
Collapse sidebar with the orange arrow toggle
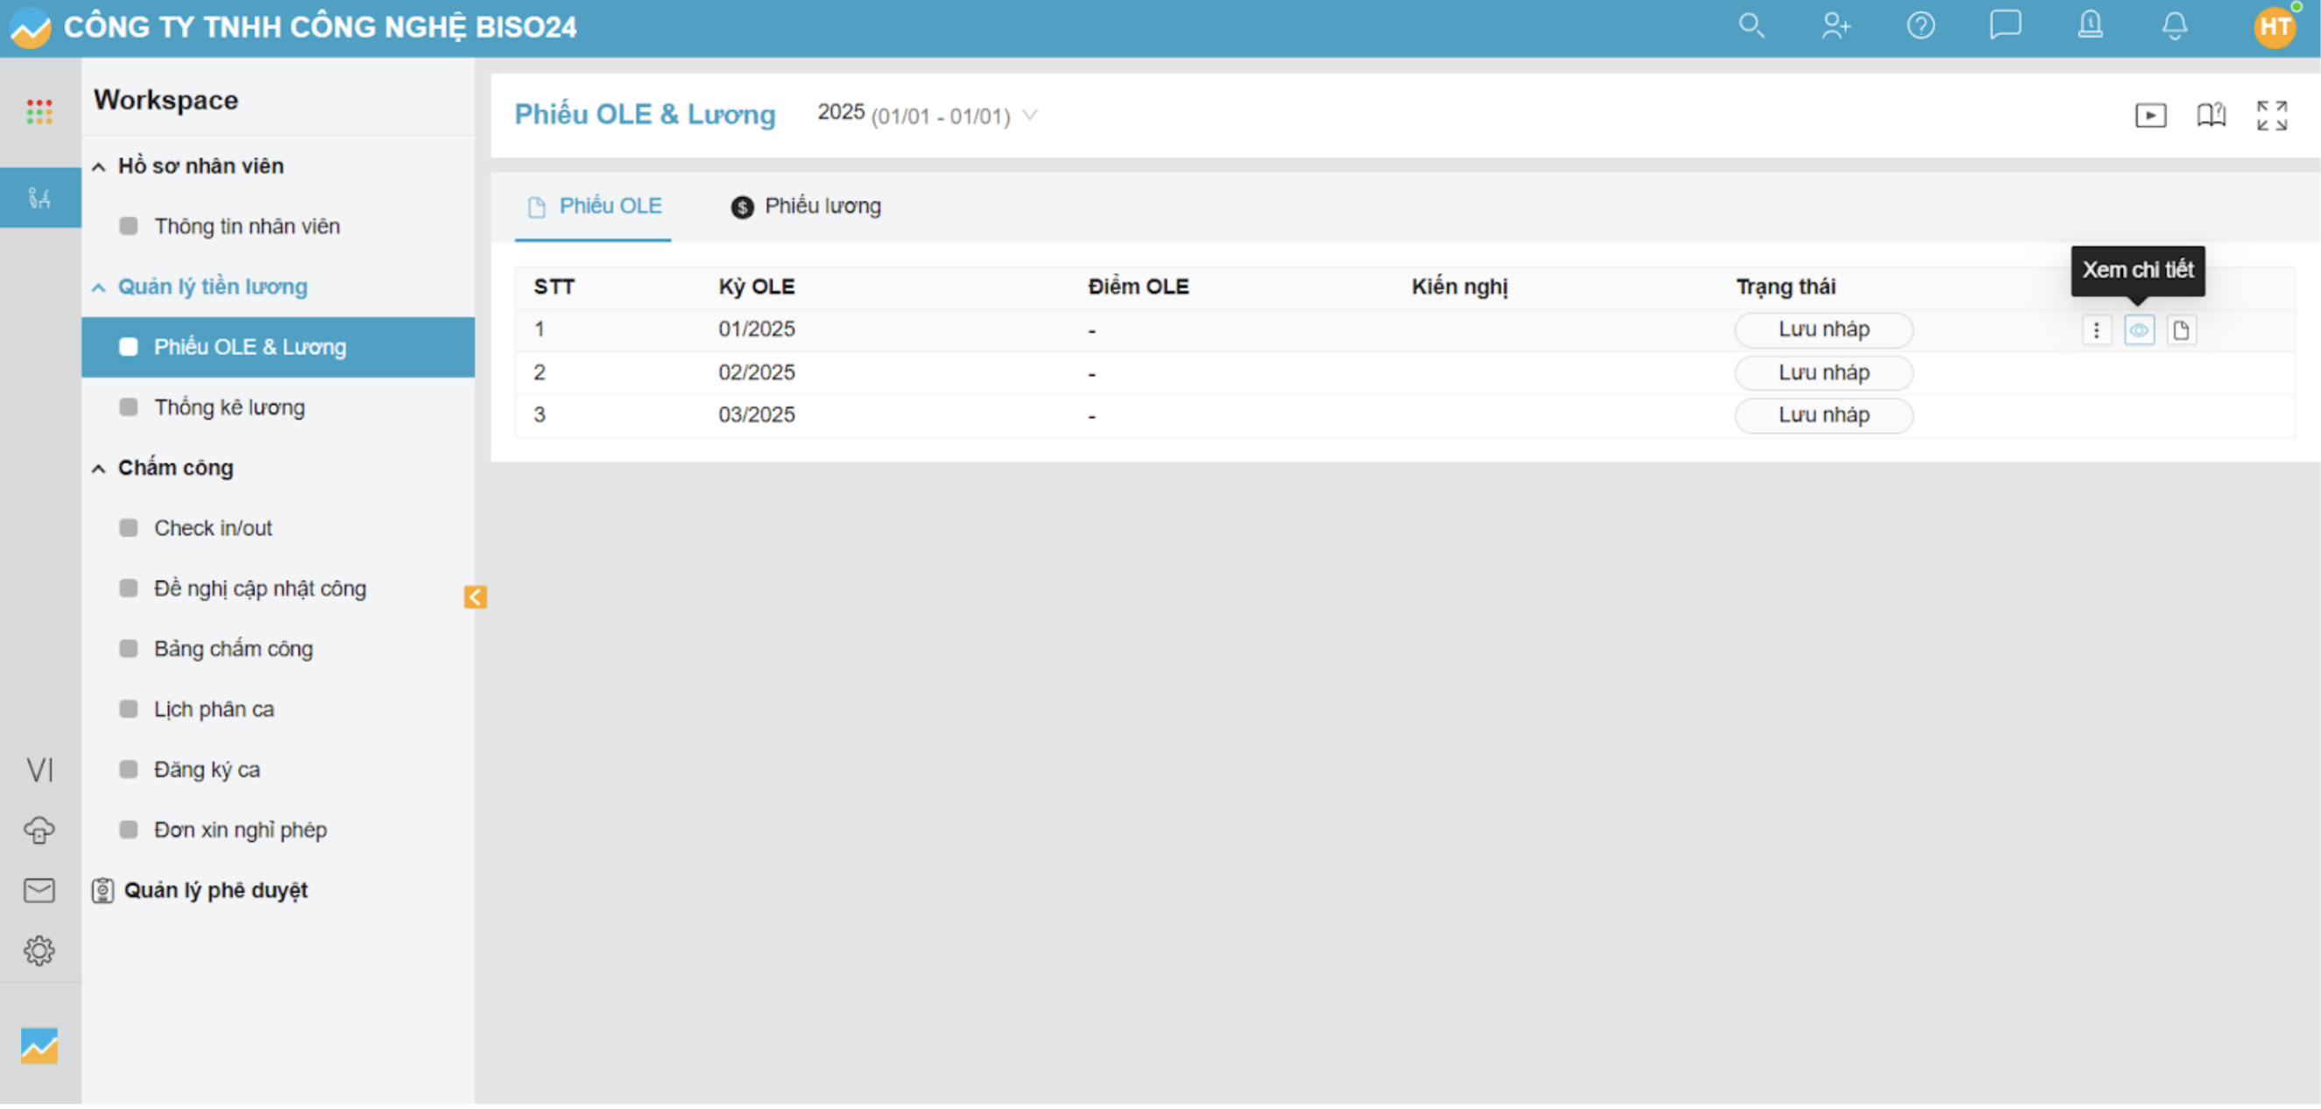click(x=475, y=599)
